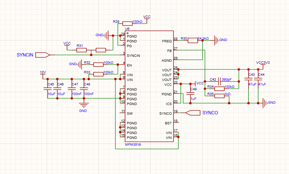289x174 pixels.
Task: Click the MPM3519 part name label
Action: click(133, 144)
